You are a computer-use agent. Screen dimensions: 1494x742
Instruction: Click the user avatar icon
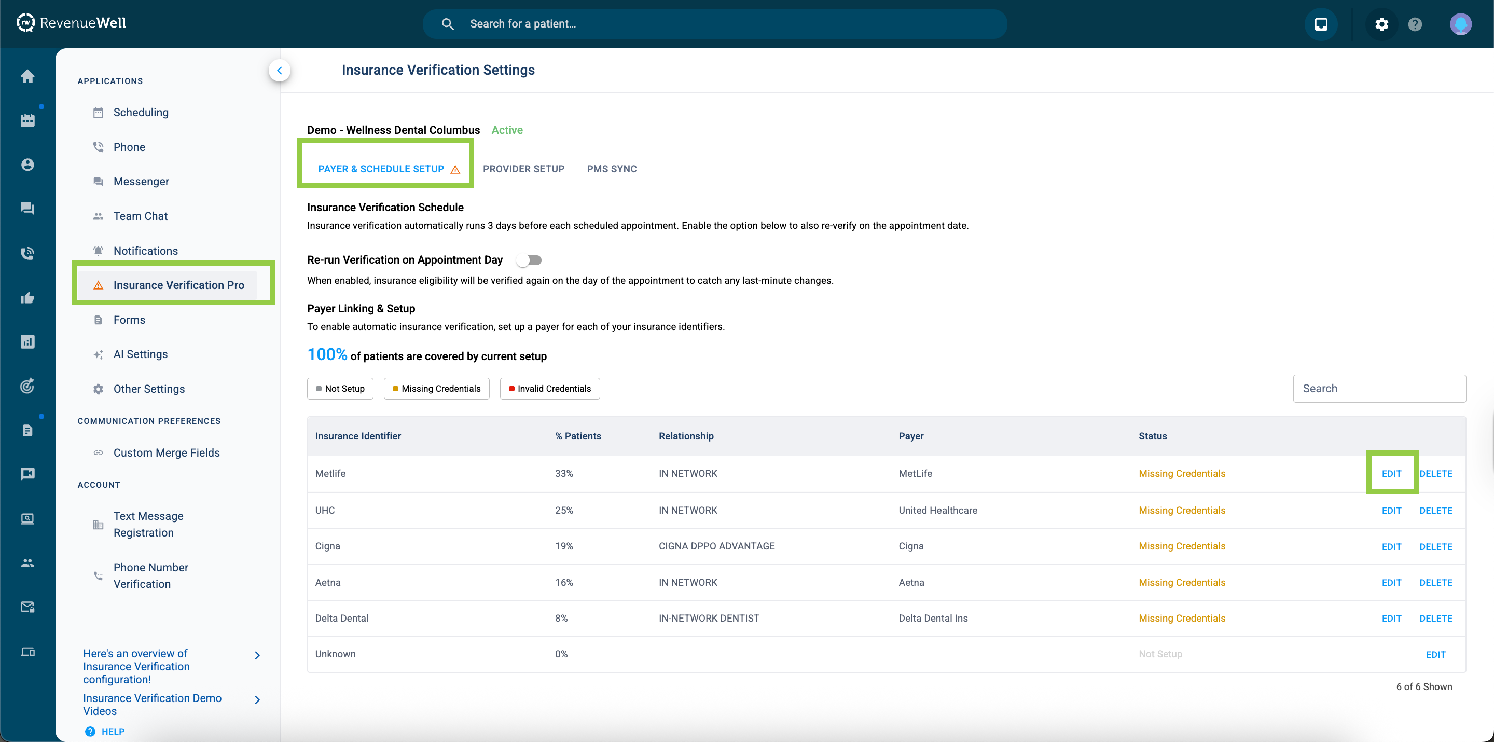click(x=1460, y=24)
